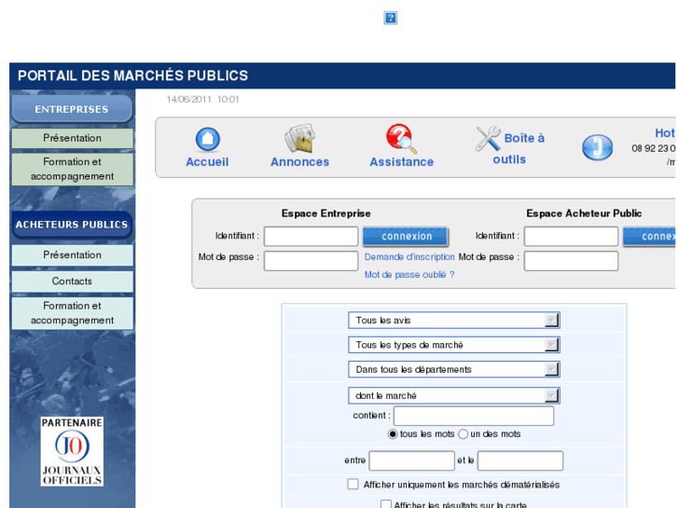
Task: Click the et le end date field
Action: point(520,460)
